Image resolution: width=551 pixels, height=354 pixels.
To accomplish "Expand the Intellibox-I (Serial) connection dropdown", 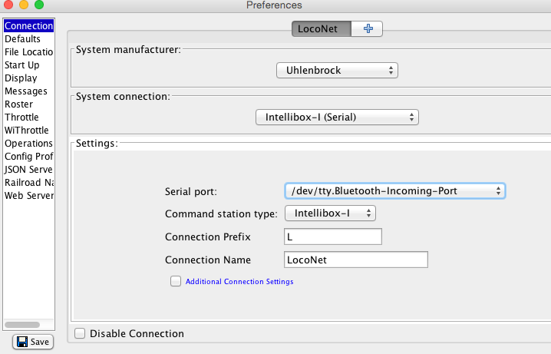I will click(336, 117).
